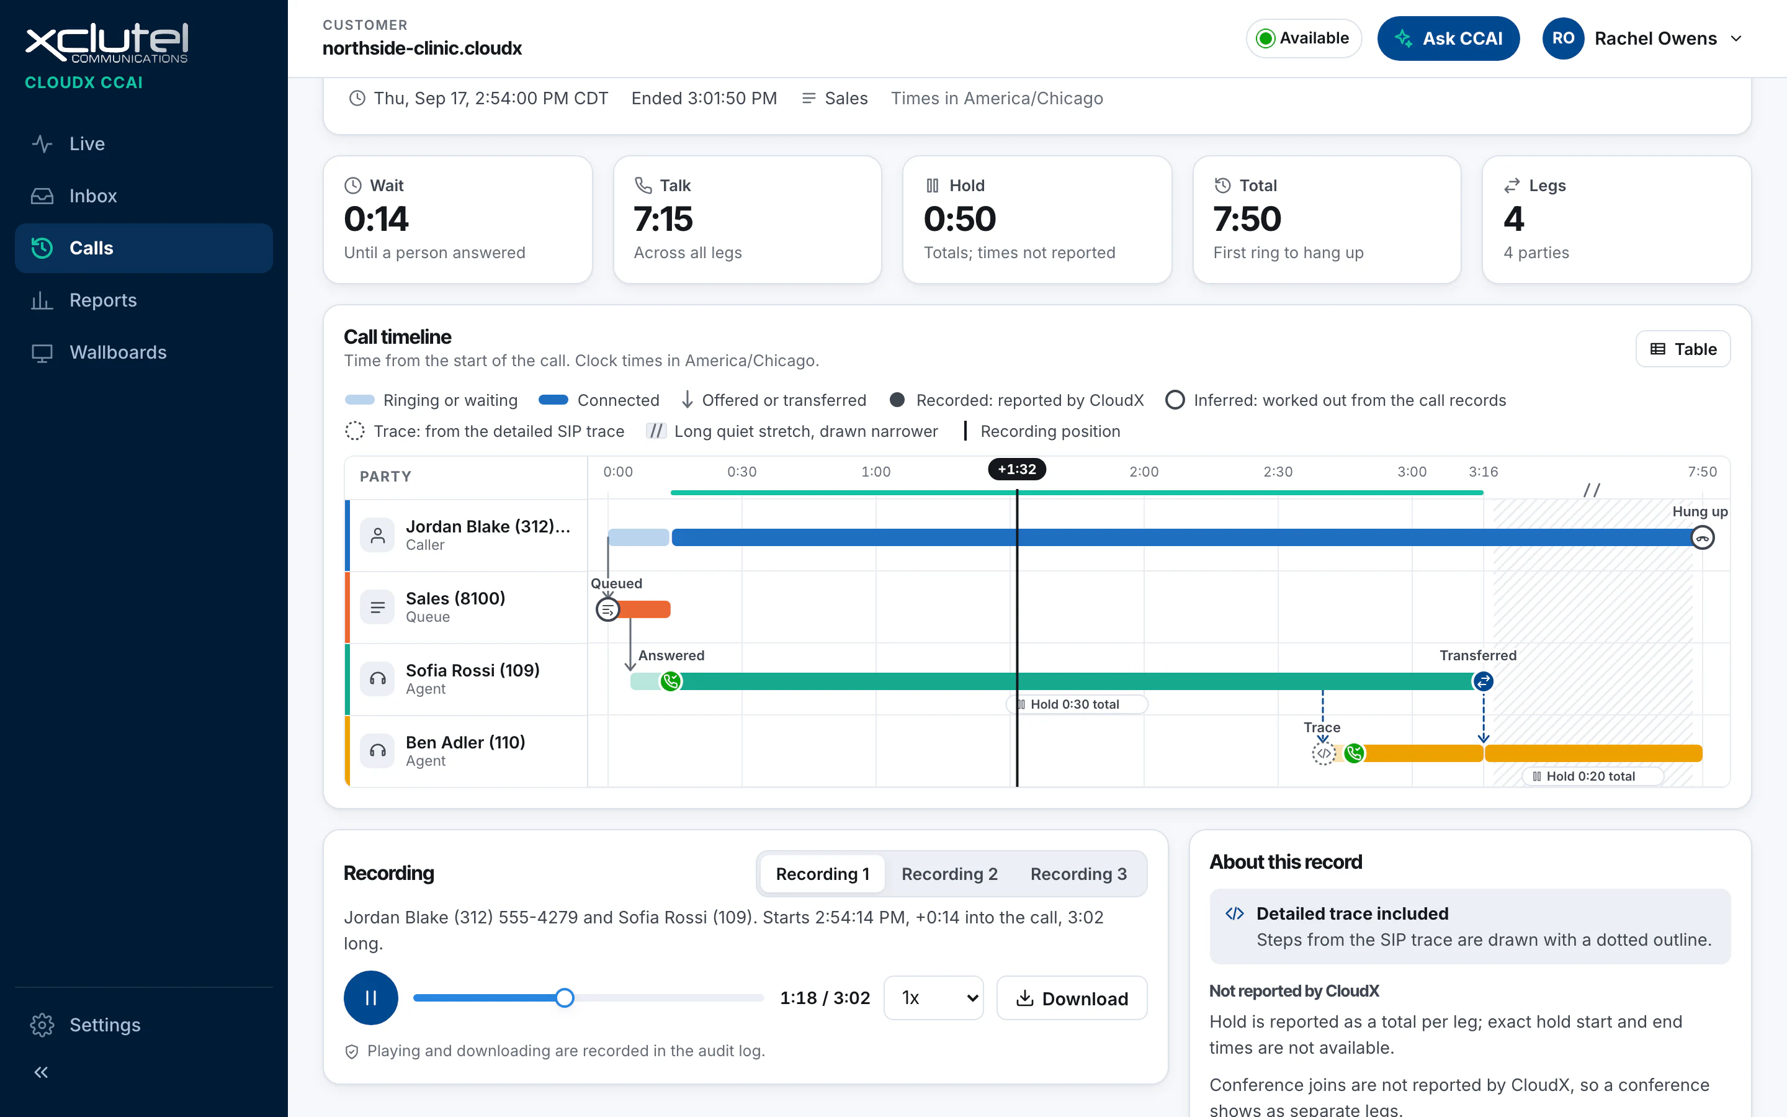Click Sofia Rossi headset icon
The width and height of the screenshot is (1787, 1117).
click(x=377, y=679)
